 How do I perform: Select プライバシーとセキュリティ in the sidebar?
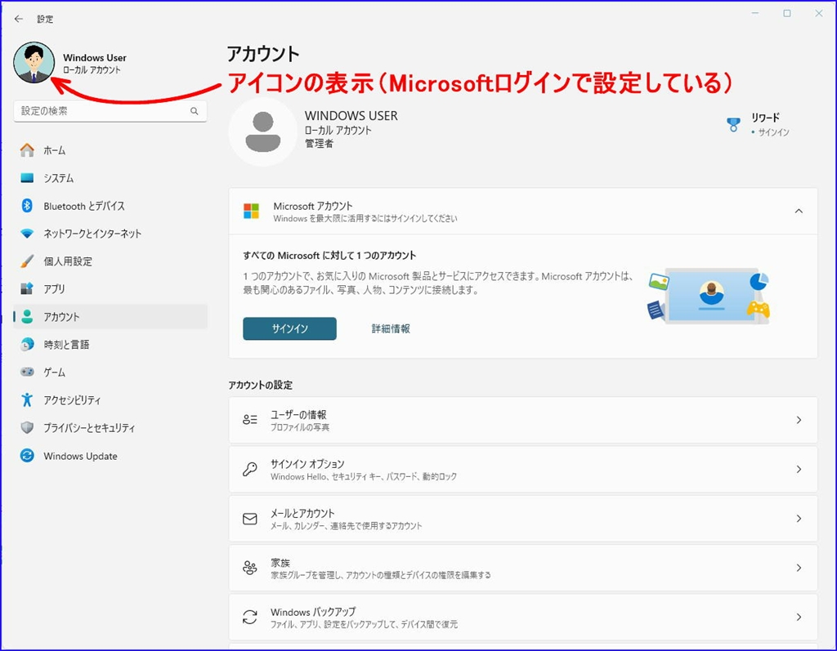coord(110,427)
